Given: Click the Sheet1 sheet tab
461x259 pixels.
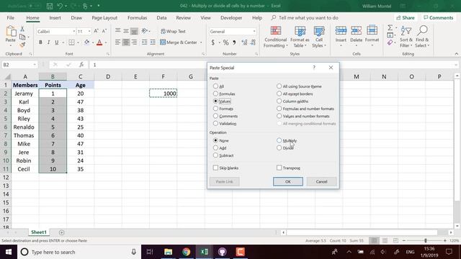Looking at the screenshot, I should point(39,232).
